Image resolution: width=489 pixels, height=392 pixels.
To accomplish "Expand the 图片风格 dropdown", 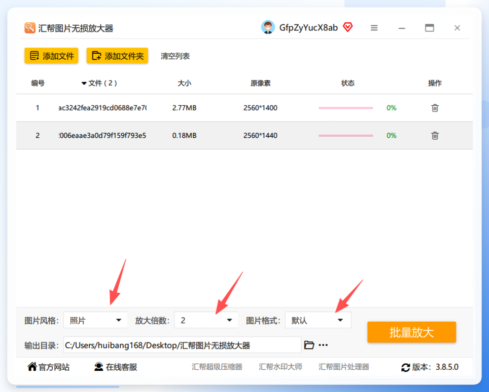I will pos(95,320).
